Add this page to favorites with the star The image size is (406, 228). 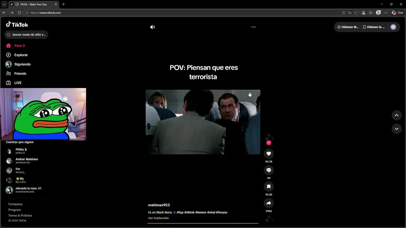[x=356, y=13]
